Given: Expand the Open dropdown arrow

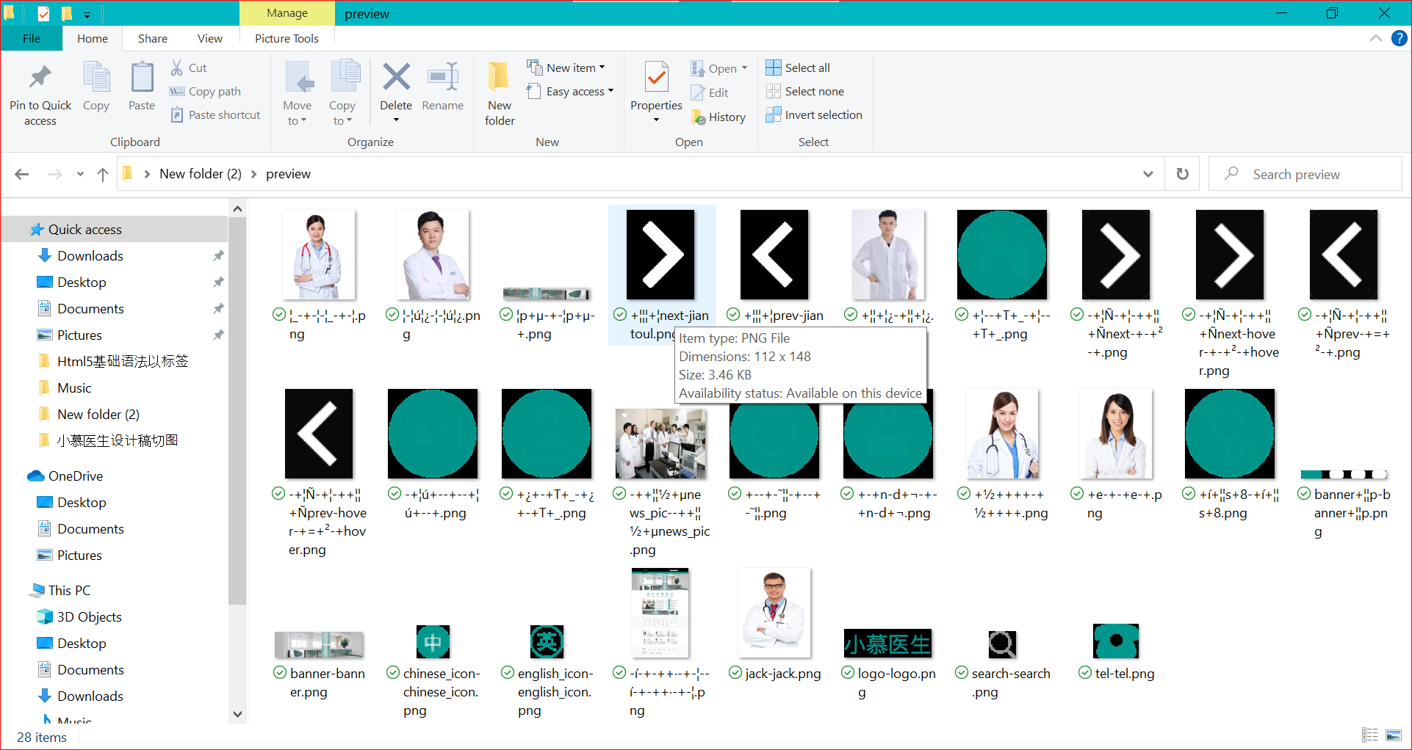Looking at the screenshot, I should click(744, 68).
